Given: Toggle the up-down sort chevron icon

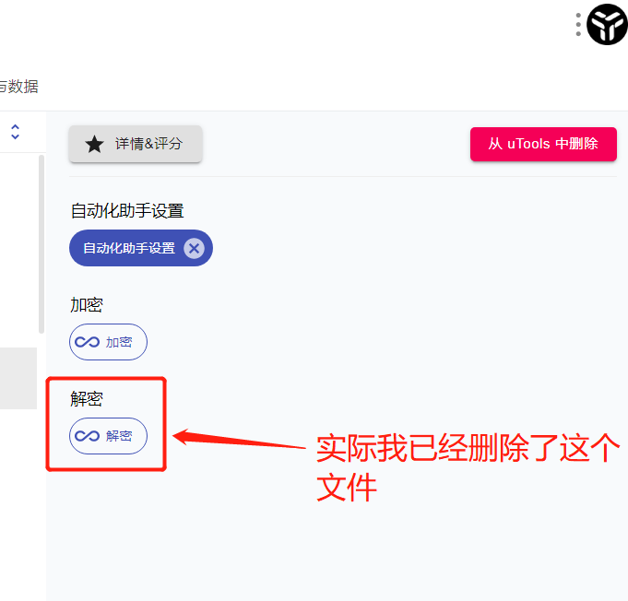Looking at the screenshot, I should (x=16, y=132).
